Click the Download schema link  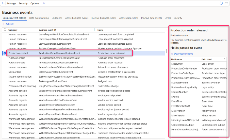point(183,54)
